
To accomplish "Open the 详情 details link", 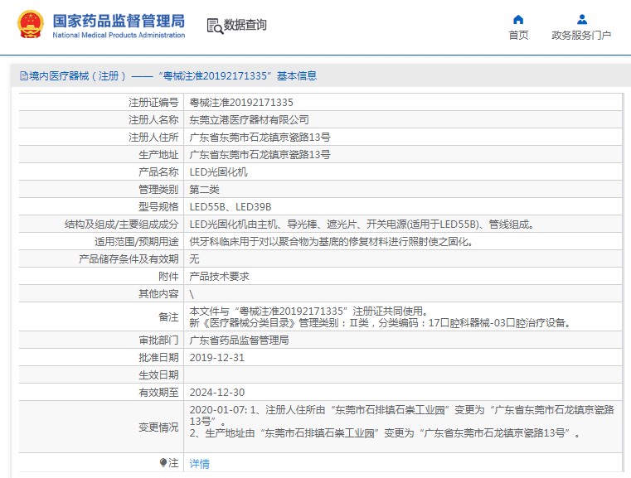I will 199,464.
